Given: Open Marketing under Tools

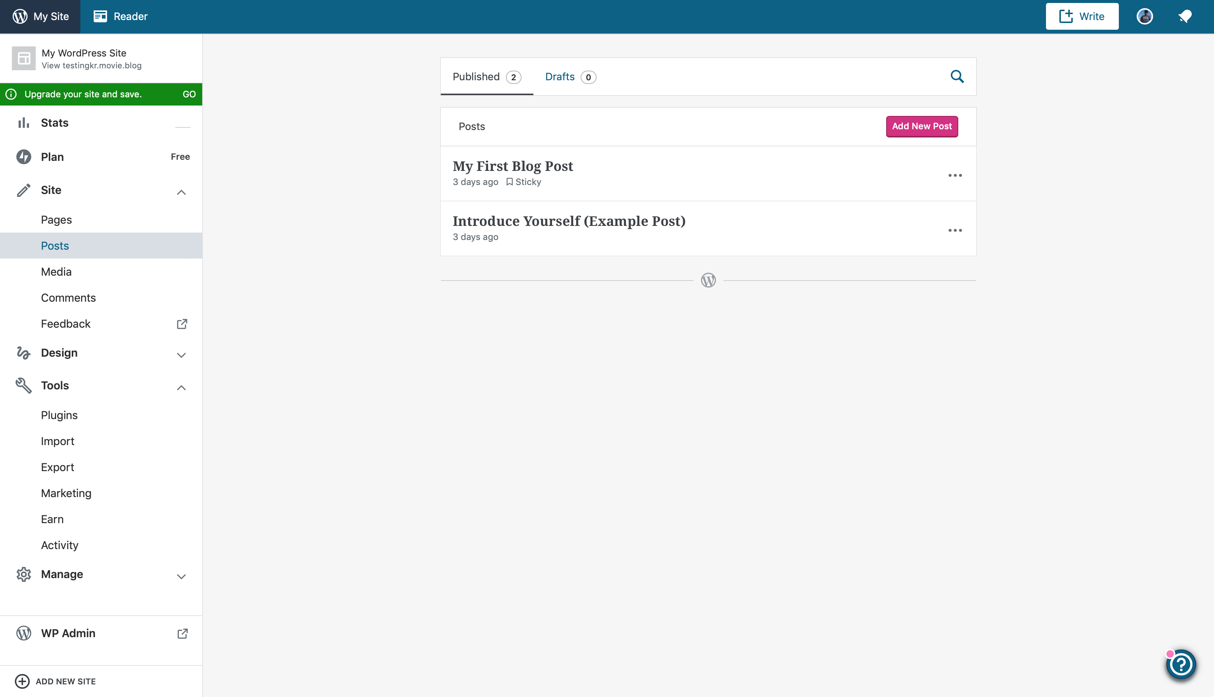Looking at the screenshot, I should pos(101,493).
